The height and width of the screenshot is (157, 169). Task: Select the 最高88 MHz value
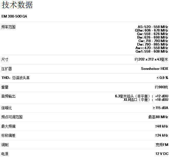pyautogui.click(x=158, y=117)
